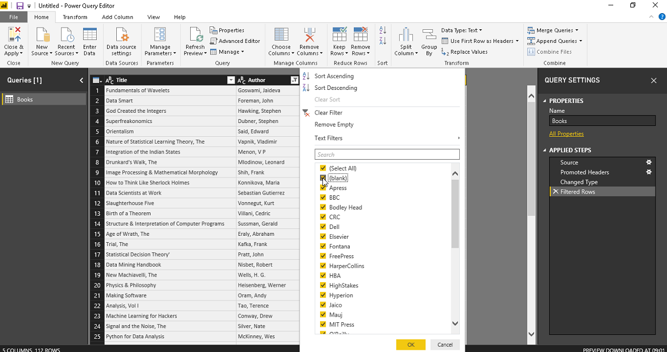The height and width of the screenshot is (352, 667).
Task: Click the Group By icon
Action: [x=429, y=34]
